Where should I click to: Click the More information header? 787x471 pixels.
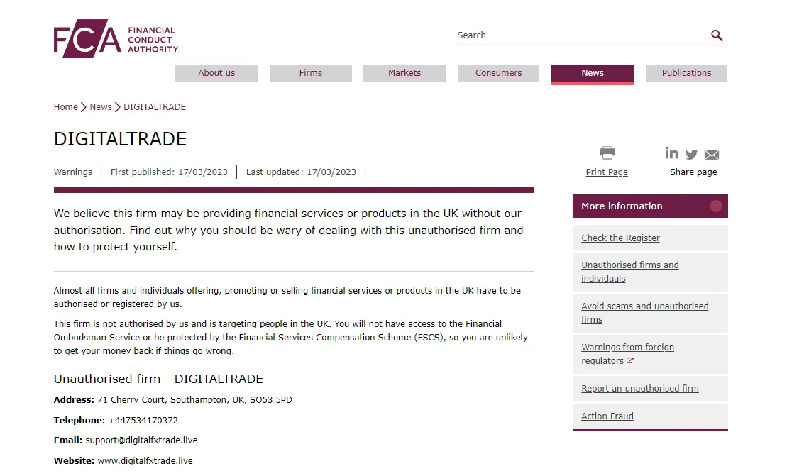coord(650,206)
